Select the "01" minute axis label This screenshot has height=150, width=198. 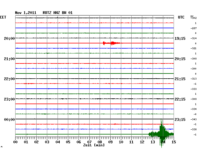tap(26, 142)
